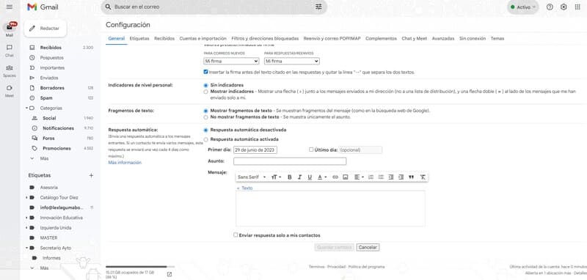Viewport: 587px width, 280px height.
Task: Click the Guardar cambios button
Action: pyautogui.click(x=335, y=248)
